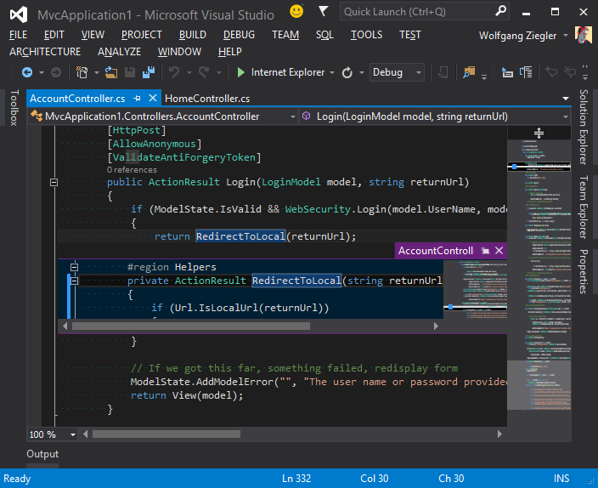Close the AccountController.cs tab
The height and width of the screenshot is (488, 598).
pos(153,98)
